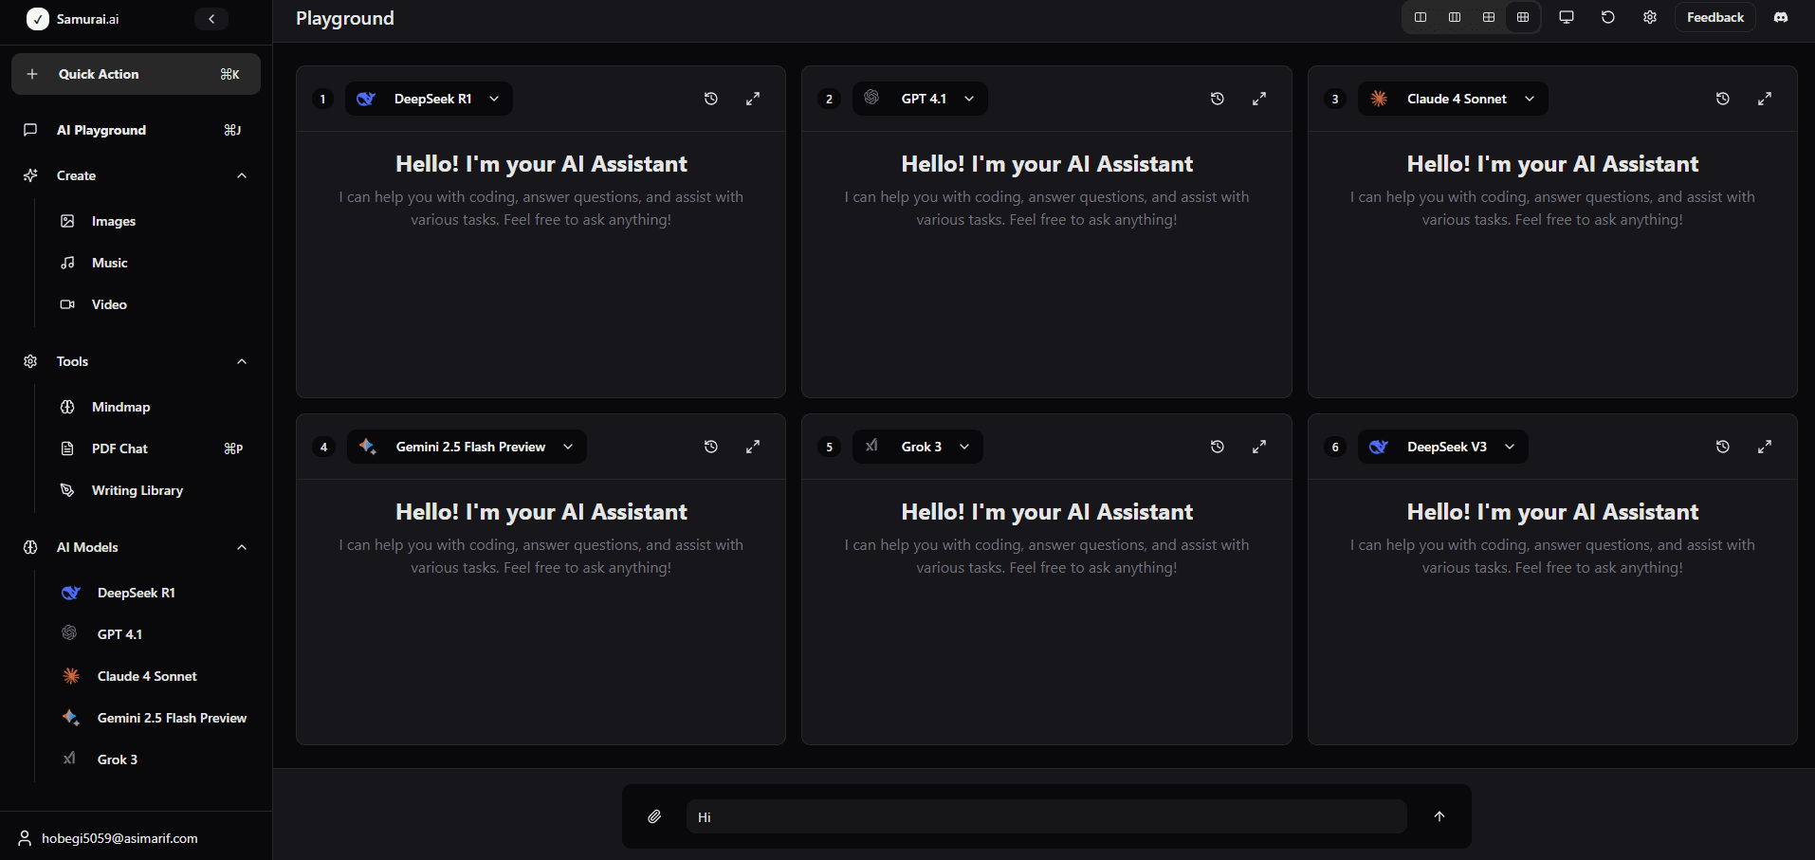
Task: Open PDF Chat from the sidebar
Action: [x=119, y=448]
